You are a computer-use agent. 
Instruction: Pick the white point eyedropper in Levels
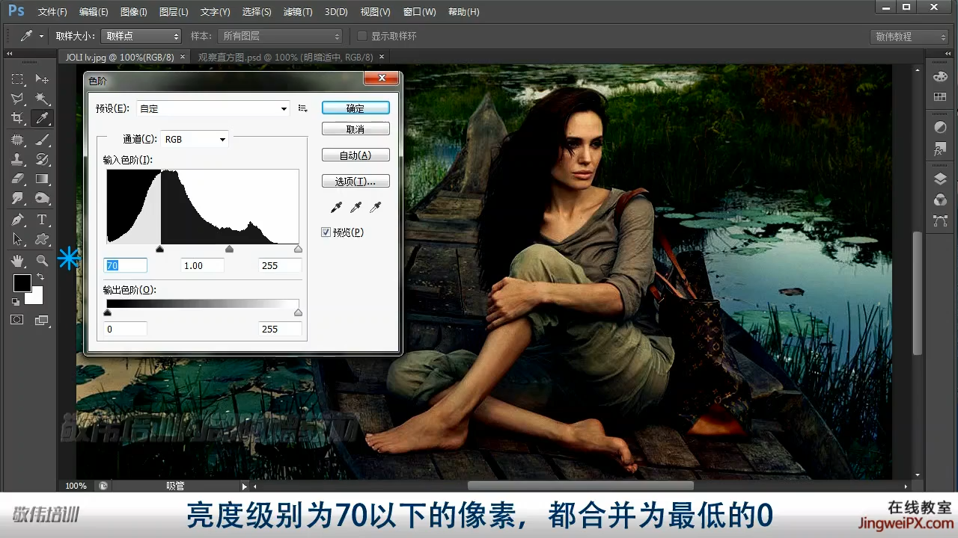(x=375, y=207)
